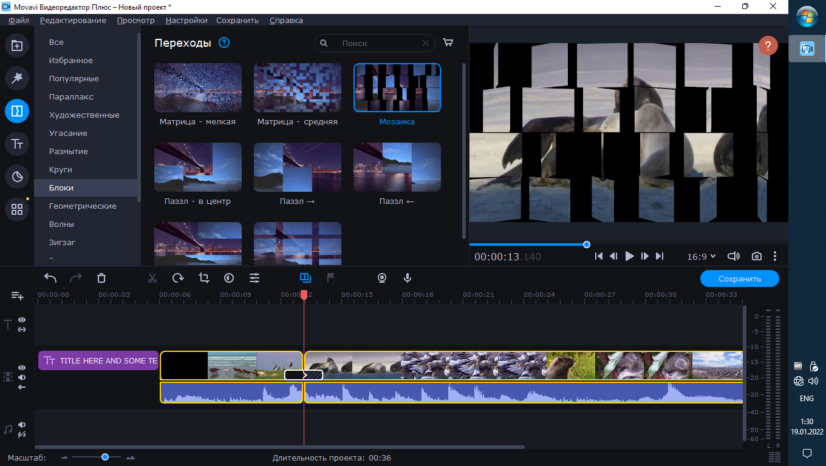Open the Stickers panel clock-shaped icon

point(17,177)
